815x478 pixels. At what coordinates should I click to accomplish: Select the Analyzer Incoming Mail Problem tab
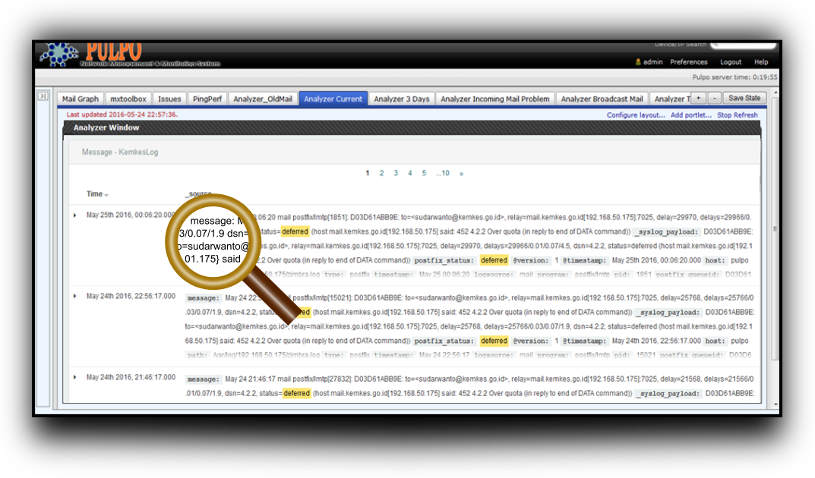(x=494, y=99)
